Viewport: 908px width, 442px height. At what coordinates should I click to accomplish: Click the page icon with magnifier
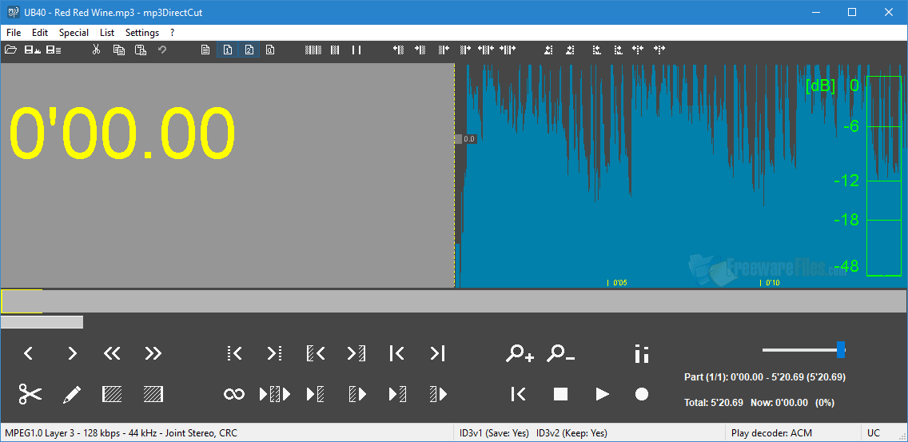(x=270, y=50)
